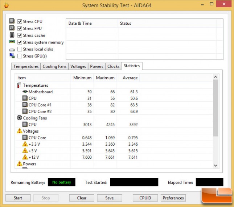This screenshot has height=207, width=234.
Task: Disable the Stress cache checkbox
Action: [20, 35]
